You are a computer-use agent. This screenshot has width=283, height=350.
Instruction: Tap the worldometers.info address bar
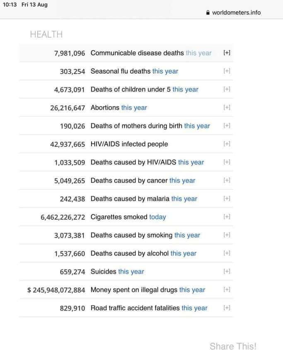click(x=236, y=12)
